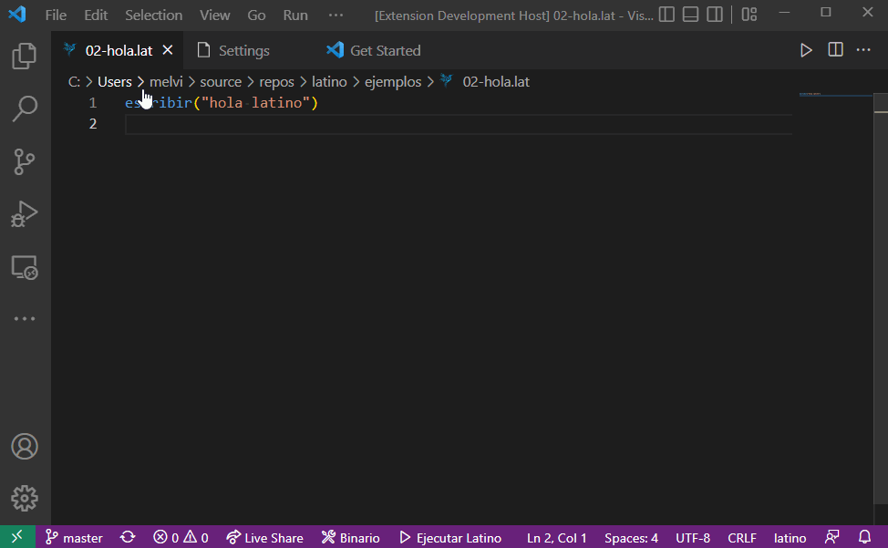888x548 pixels.
Task: Check out the master branch indicator
Action: [74, 537]
